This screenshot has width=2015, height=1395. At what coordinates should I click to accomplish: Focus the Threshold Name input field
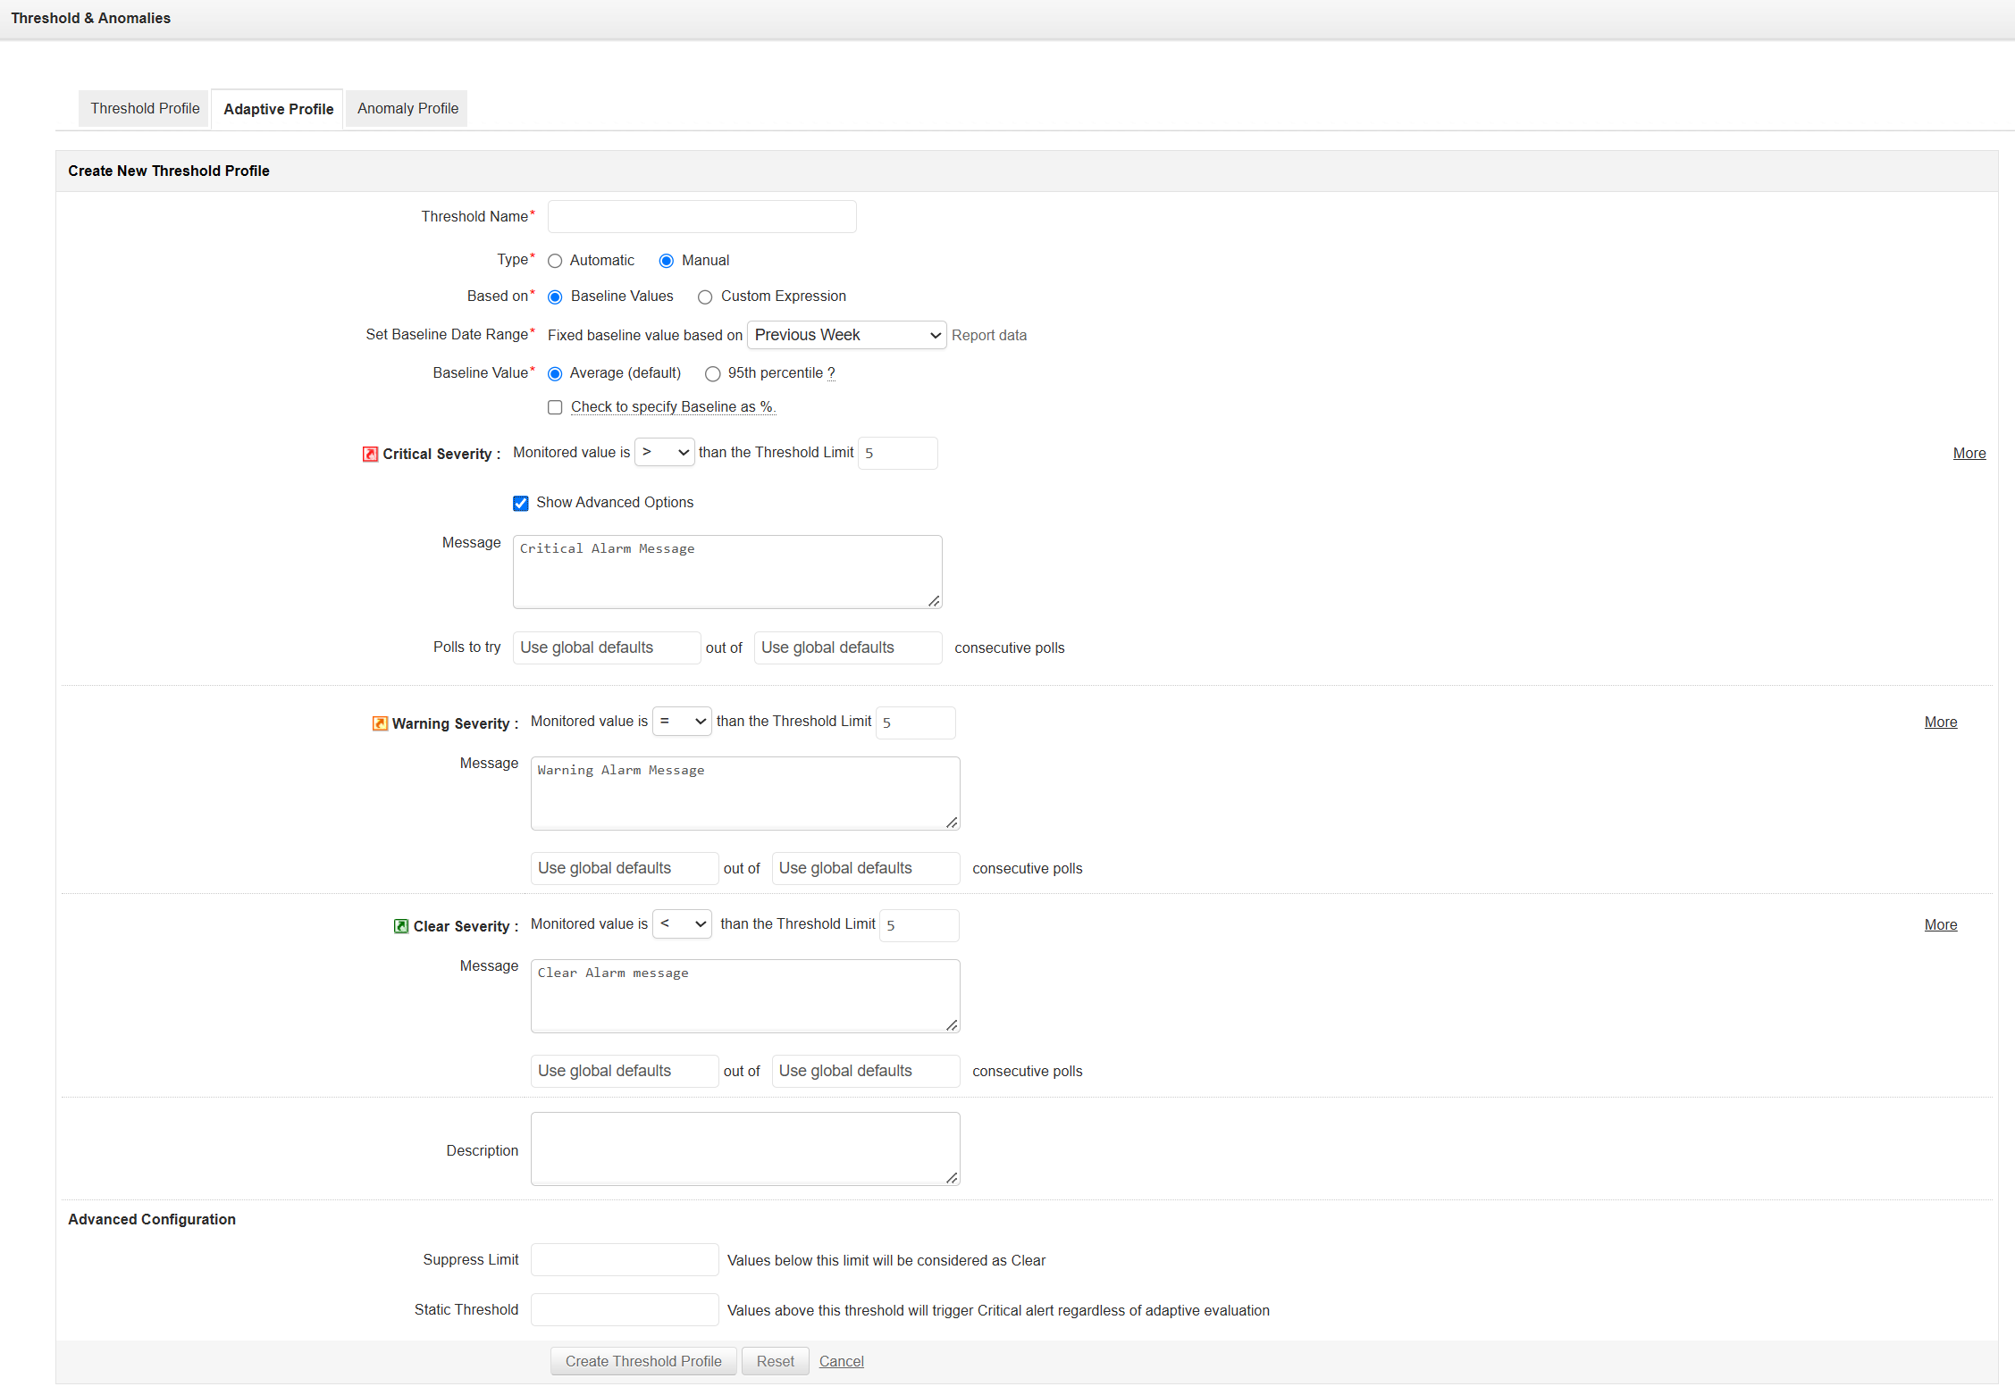pyautogui.click(x=702, y=216)
